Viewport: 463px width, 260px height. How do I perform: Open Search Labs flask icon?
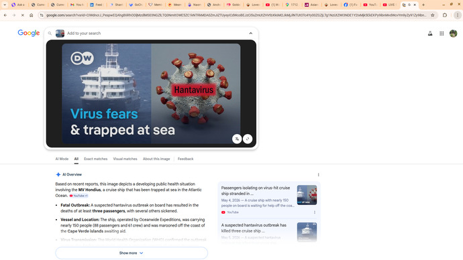430,34
